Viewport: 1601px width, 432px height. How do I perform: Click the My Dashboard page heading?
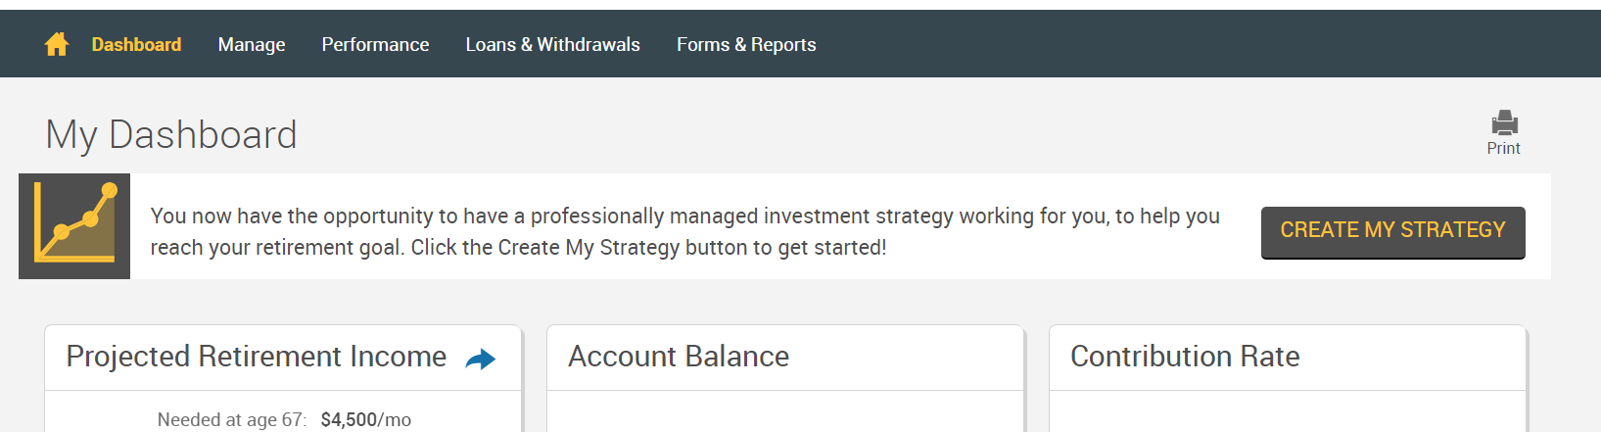click(171, 134)
